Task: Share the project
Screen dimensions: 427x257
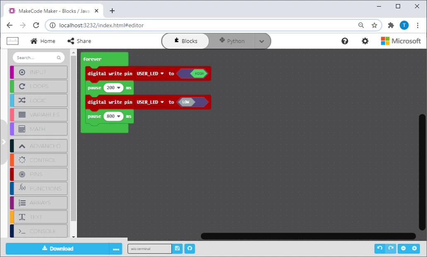Action: tap(79, 41)
